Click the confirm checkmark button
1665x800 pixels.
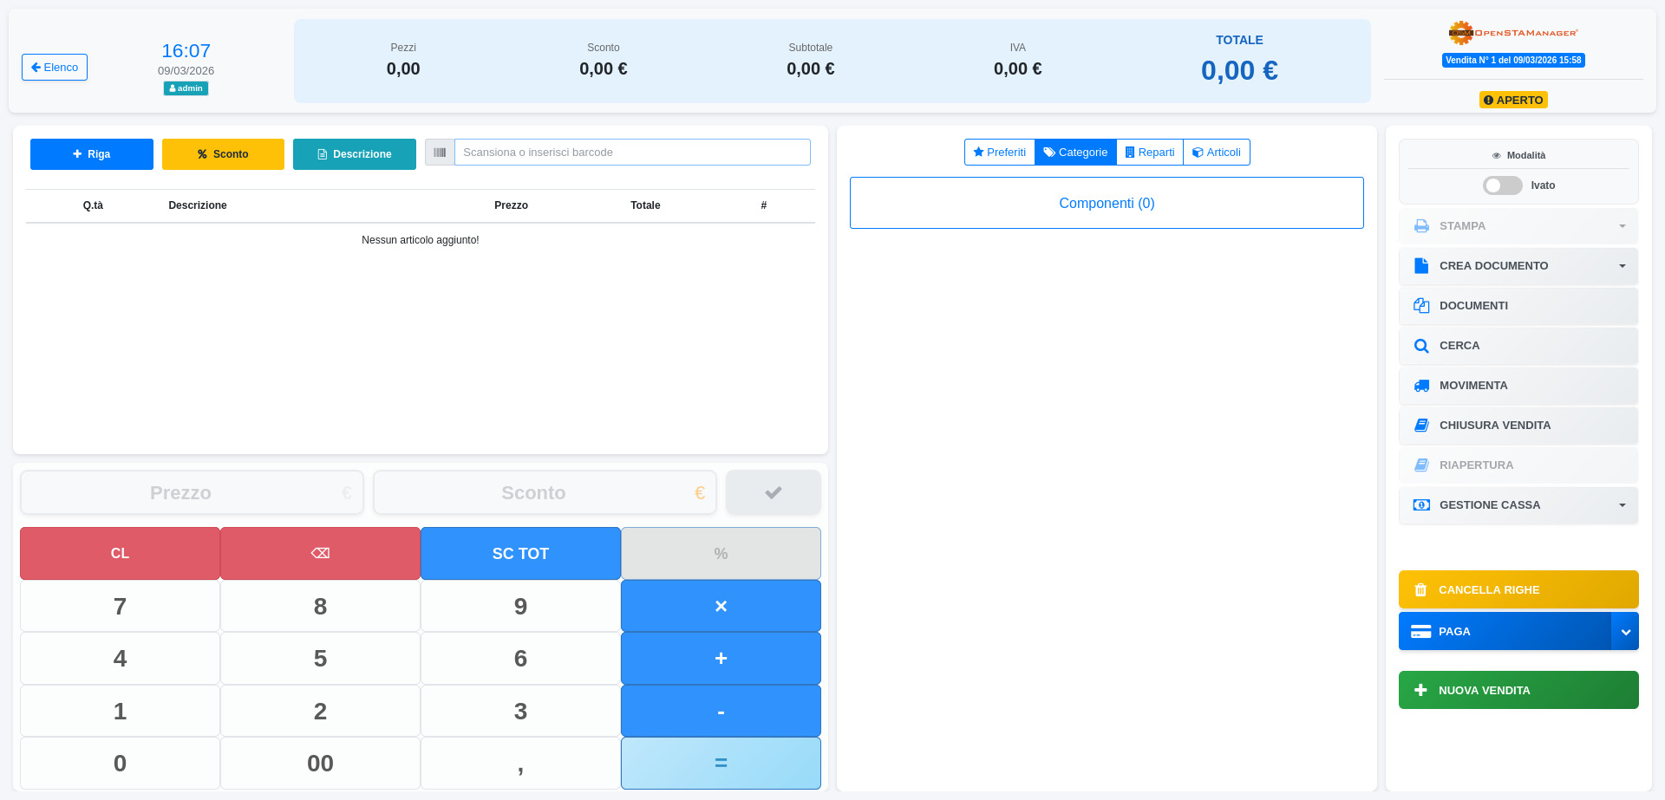click(773, 492)
